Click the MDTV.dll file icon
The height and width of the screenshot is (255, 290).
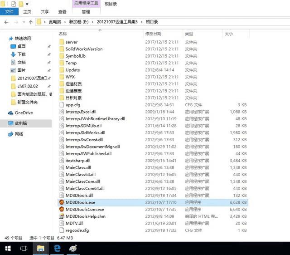(x=62, y=223)
